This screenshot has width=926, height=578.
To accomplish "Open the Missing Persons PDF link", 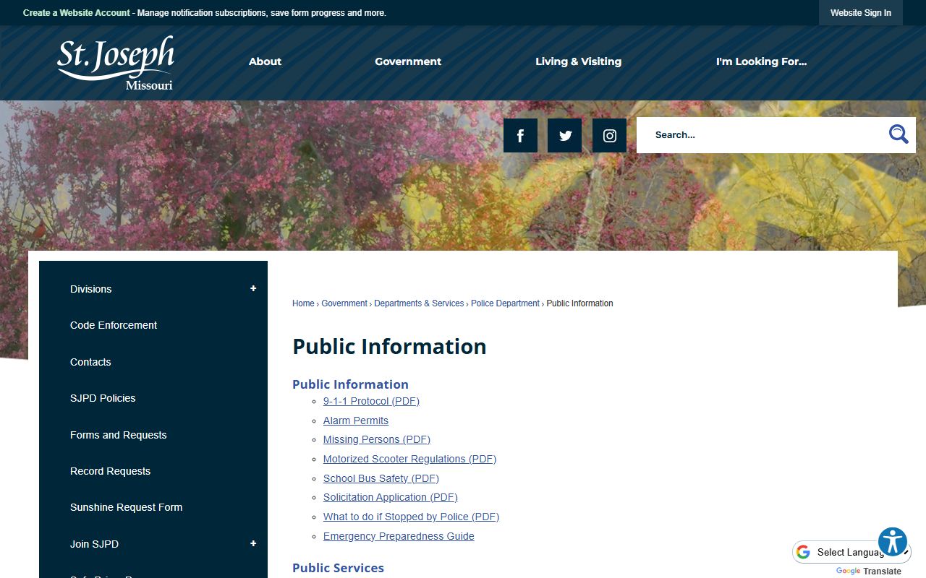I will pyautogui.click(x=377, y=439).
